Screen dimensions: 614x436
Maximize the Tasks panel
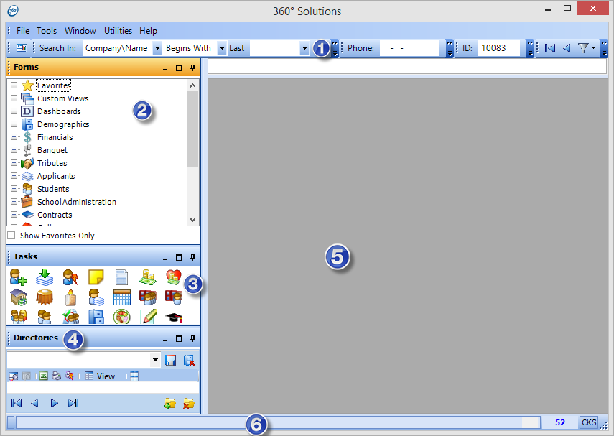179,257
